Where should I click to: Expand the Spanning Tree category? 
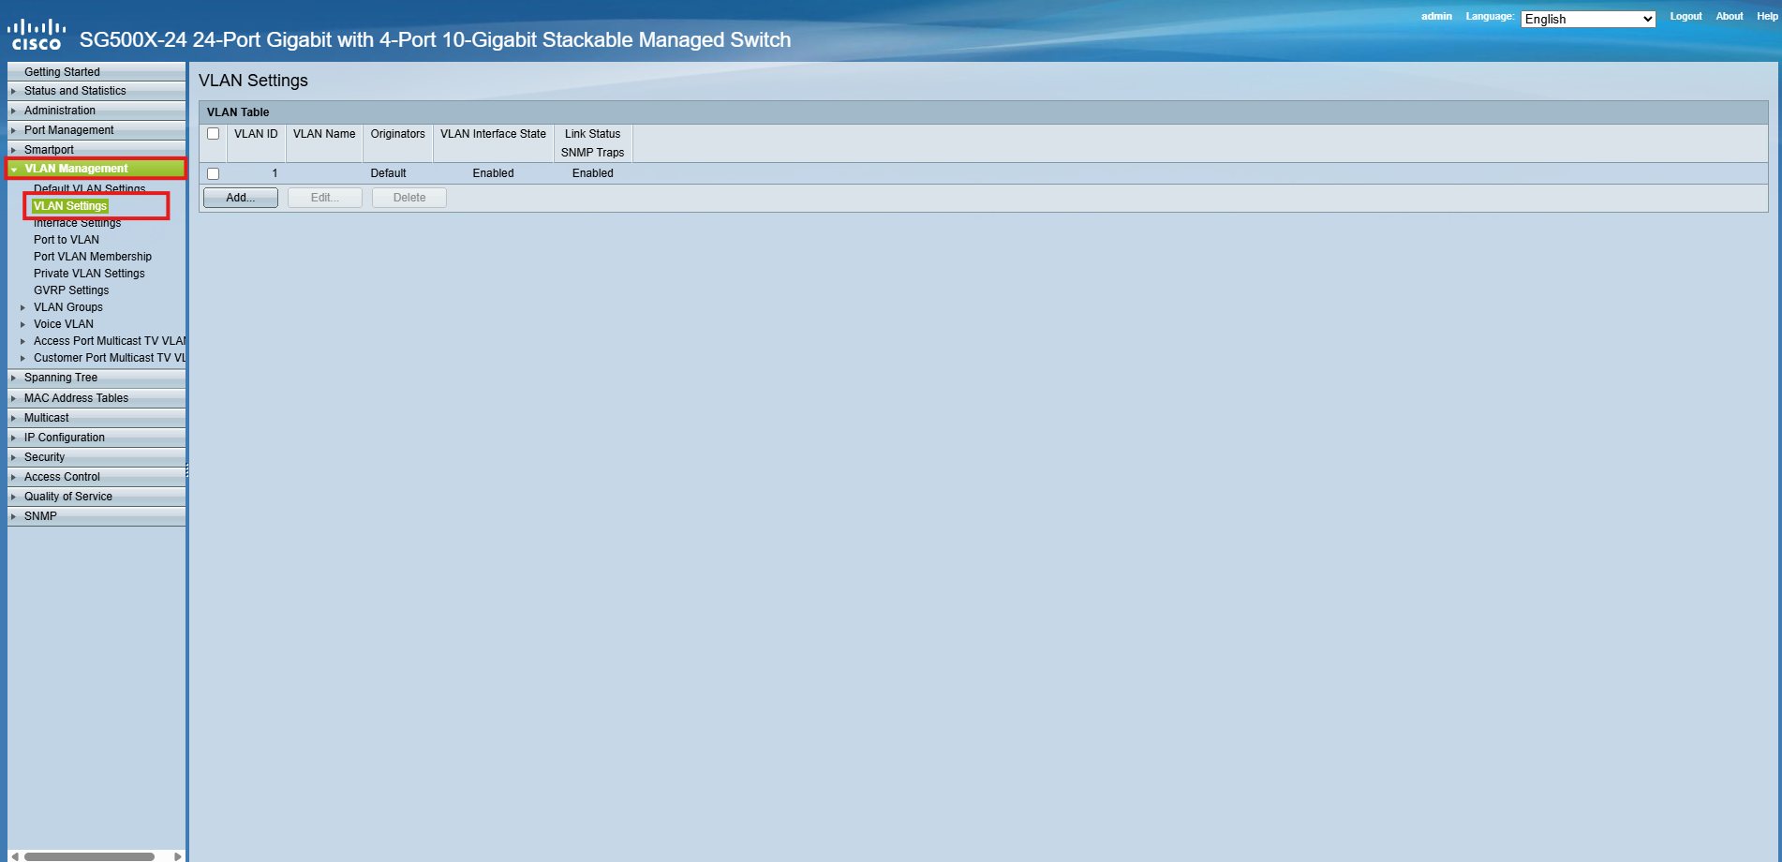click(13, 378)
